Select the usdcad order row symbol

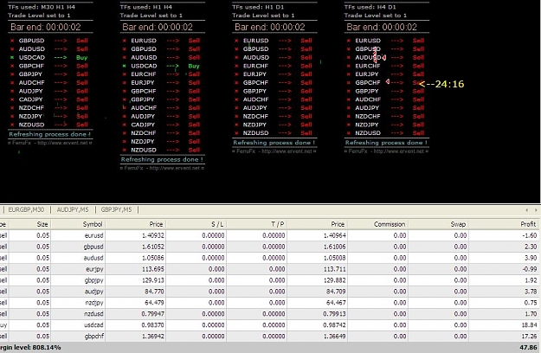pyautogui.click(x=93, y=325)
